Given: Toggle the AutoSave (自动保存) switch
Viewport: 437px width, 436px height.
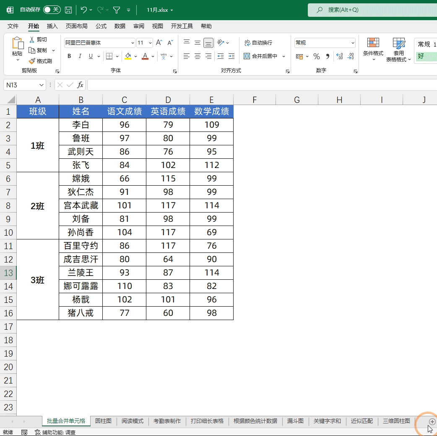Looking at the screenshot, I should (x=52, y=10).
